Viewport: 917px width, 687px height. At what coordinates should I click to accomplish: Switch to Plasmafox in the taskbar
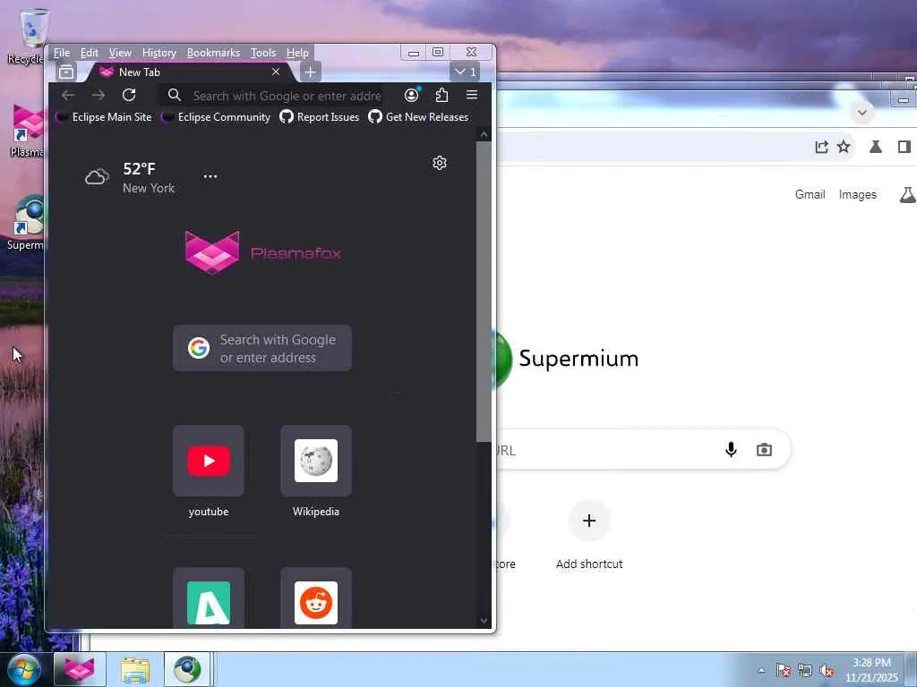point(80,669)
